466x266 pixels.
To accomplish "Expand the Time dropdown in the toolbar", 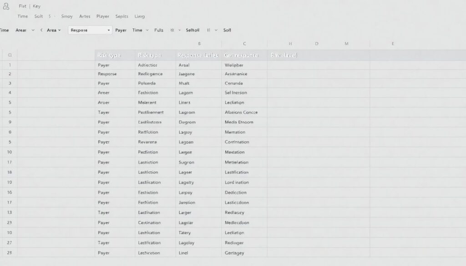I will (147, 30).
